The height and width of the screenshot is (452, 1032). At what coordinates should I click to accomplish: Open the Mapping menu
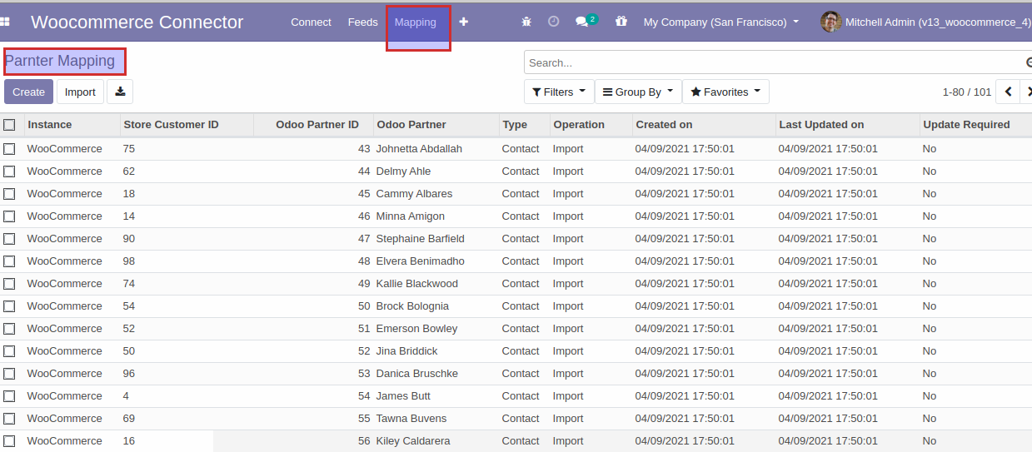pos(416,22)
